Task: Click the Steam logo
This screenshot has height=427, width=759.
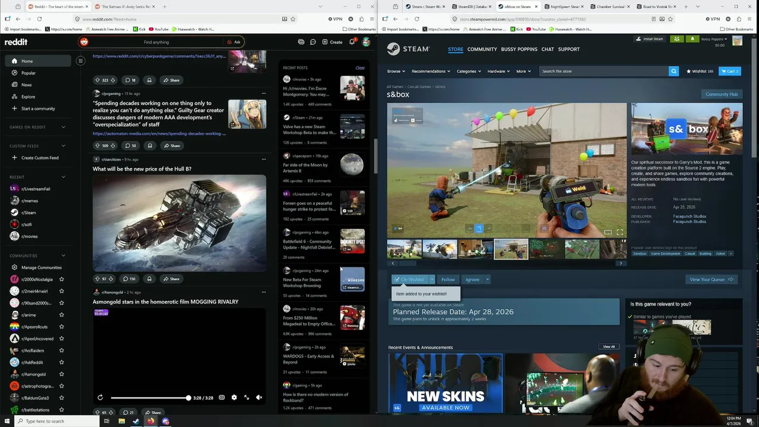Action: (x=409, y=49)
